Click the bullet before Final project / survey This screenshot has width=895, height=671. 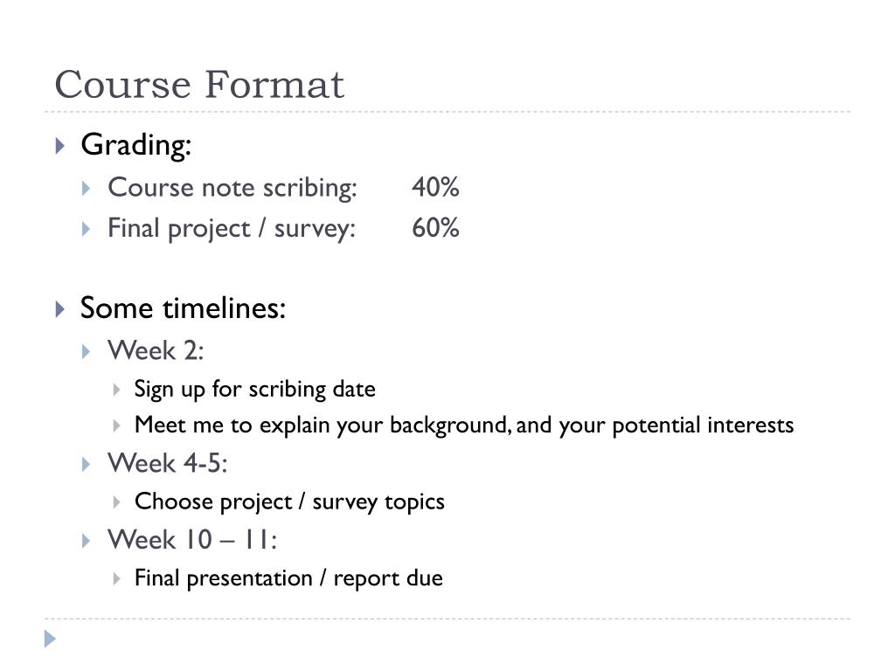(87, 230)
